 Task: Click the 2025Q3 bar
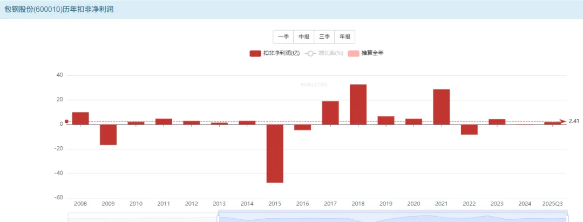[x=553, y=123]
